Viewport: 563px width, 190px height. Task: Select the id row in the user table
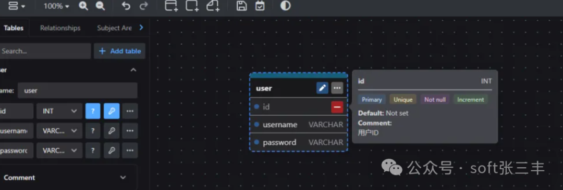(x=299, y=106)
